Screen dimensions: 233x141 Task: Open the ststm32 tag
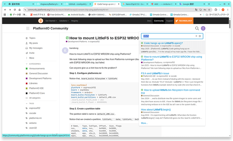(33, 128)
